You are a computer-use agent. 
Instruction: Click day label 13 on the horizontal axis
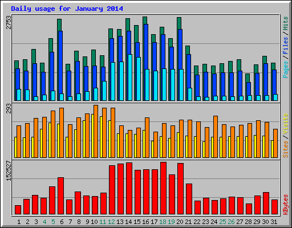click(120, 222)
